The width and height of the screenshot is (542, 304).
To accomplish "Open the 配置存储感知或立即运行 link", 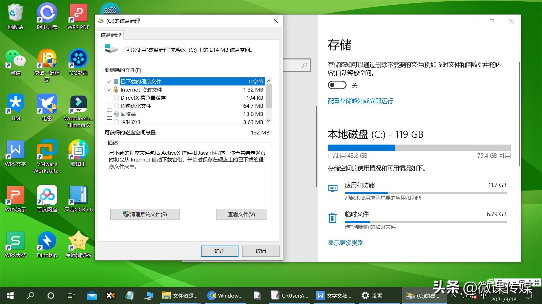I will 360,101.
